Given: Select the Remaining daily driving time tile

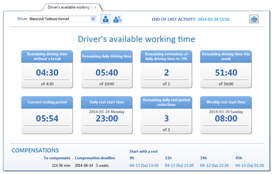Looking at the screenshot, I should (x=107, y=69).
